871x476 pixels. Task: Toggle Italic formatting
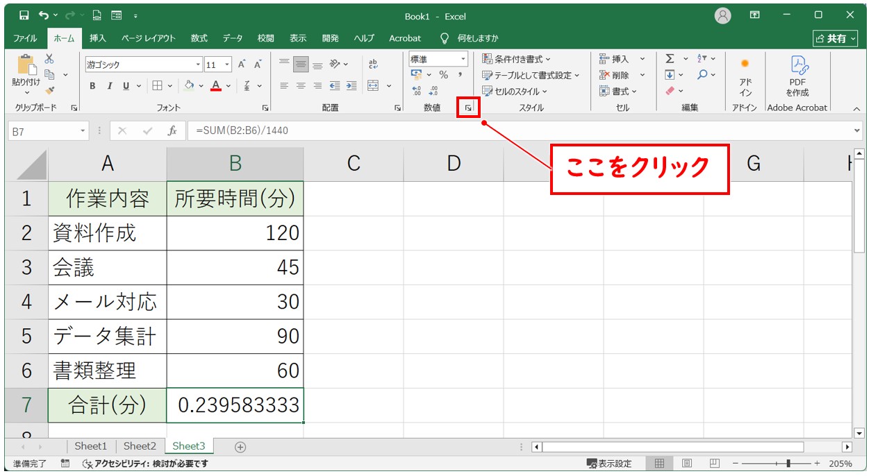[x=109, y=86]
